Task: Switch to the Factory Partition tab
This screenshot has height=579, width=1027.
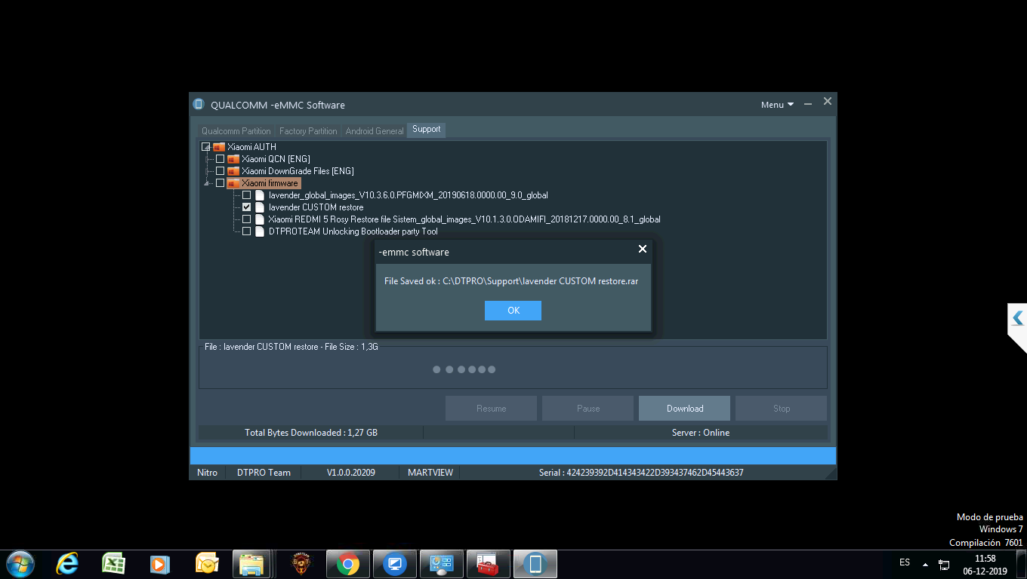Action: [x=308, y=131]
